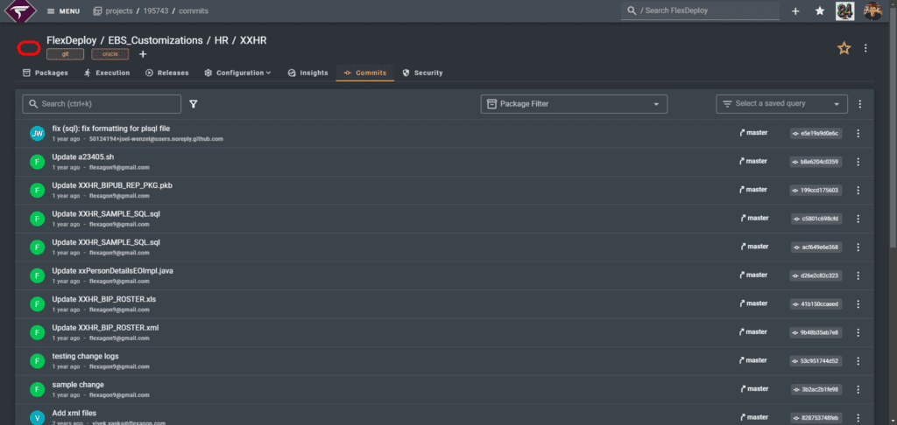897x425 pixels.
Task: Open commit 'Update XXHR_BIP_ROSTER.xls'
Action: click(x=104, y=299)
